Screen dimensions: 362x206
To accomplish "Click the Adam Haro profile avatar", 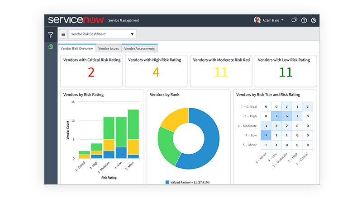I will [x=257, y=20].
